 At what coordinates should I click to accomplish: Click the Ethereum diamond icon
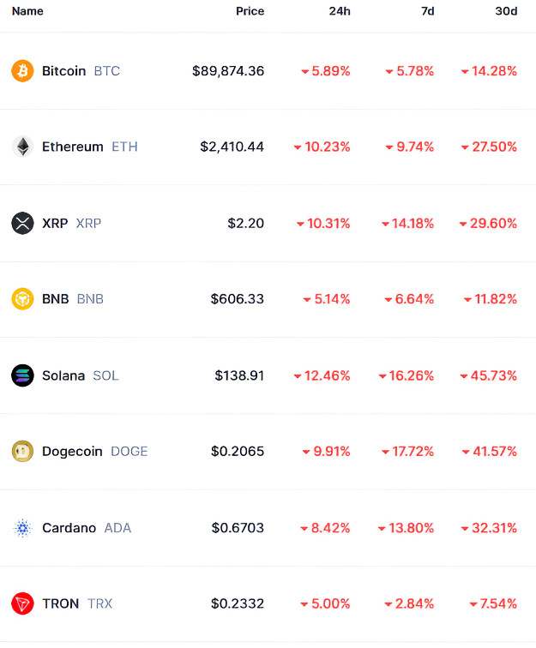[22, 147]
